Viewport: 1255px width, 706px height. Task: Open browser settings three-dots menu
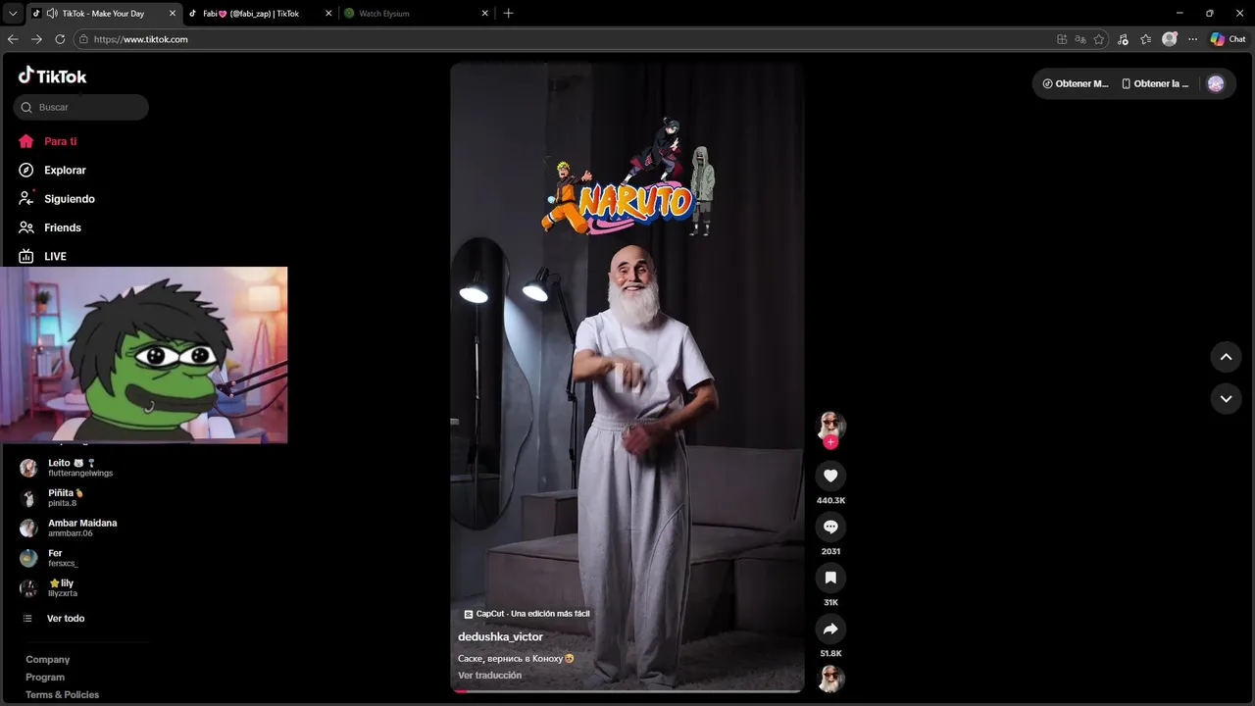pyautogui.click(x=1193, y=39)
